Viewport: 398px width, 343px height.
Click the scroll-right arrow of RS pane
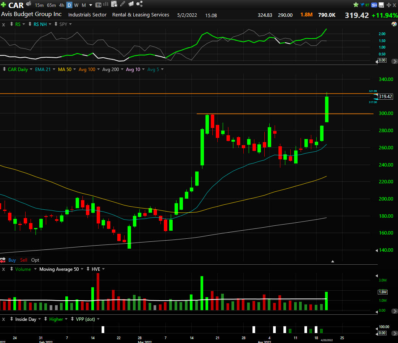tap(395, 61)
